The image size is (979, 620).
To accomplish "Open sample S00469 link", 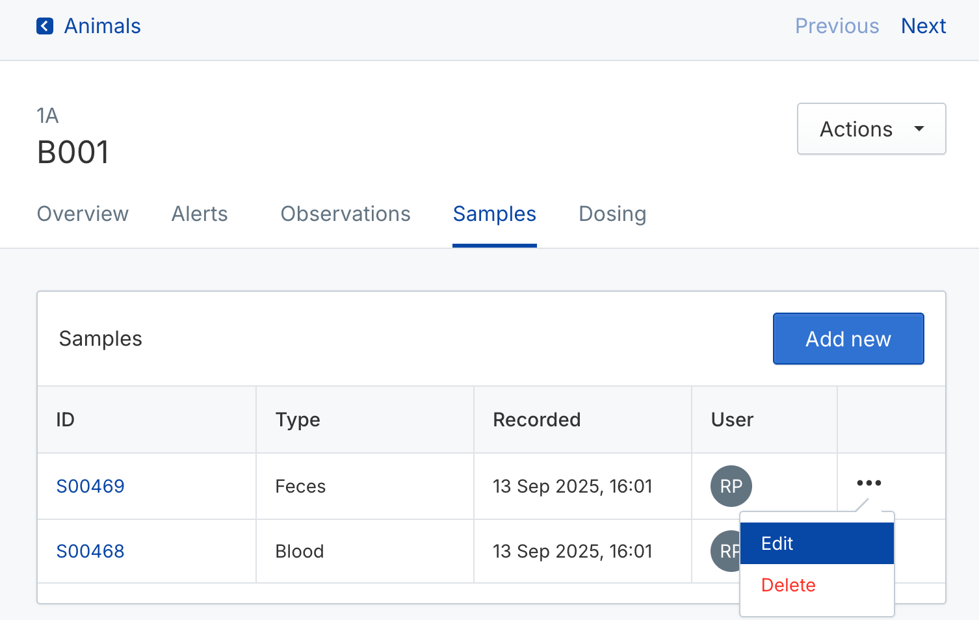I will 90,486.
